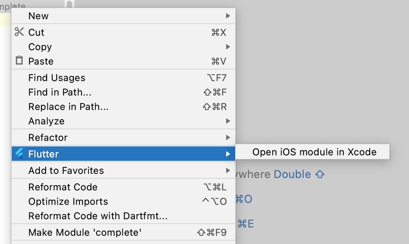
Task: Choose the Cut menu entry
Action: point(123,32)
